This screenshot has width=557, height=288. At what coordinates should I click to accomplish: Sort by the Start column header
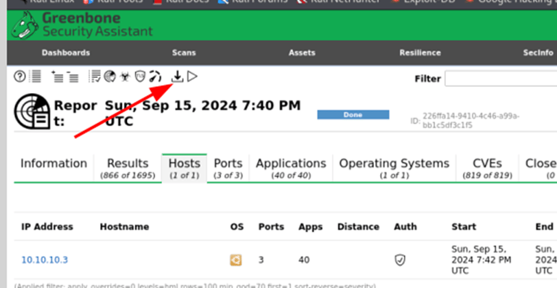point(464,226)
